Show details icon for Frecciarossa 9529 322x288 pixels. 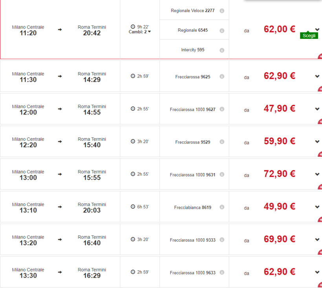pos(222,142)
